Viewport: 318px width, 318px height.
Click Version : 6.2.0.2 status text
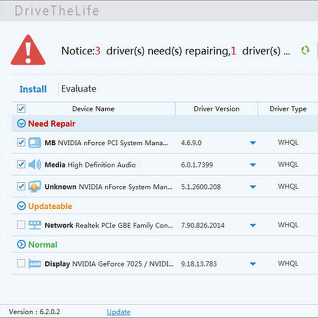35,312
